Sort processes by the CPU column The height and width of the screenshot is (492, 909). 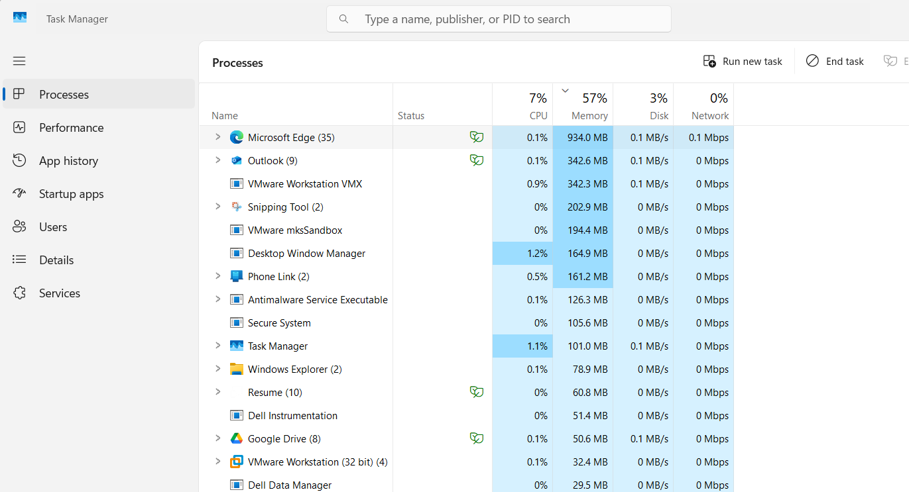coord(522,104)
